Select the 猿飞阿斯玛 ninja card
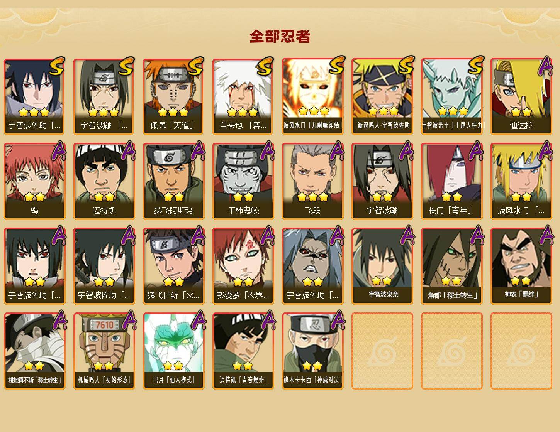560x432 pixels. [x=173, y=181]
